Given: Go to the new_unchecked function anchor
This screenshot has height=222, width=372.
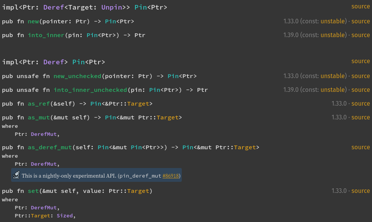Looking at the screenshot, I should (x=77, y=76).
